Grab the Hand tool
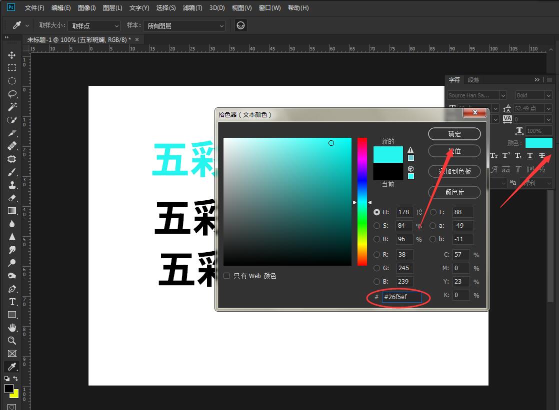This screenshot has width=559, height=410. (x=11, y=328)
